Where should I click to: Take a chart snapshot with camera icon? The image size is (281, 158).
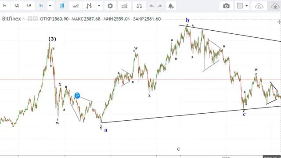click(x=226, y=6)
